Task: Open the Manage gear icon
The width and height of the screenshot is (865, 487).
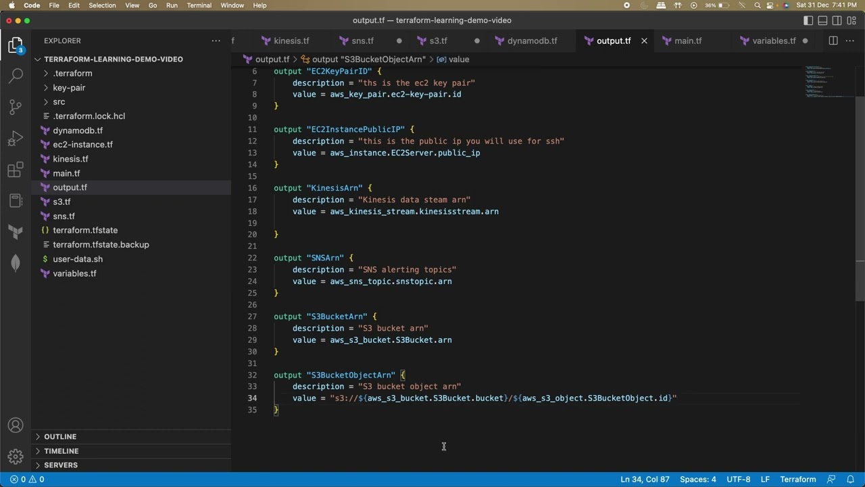Action: 16,457
